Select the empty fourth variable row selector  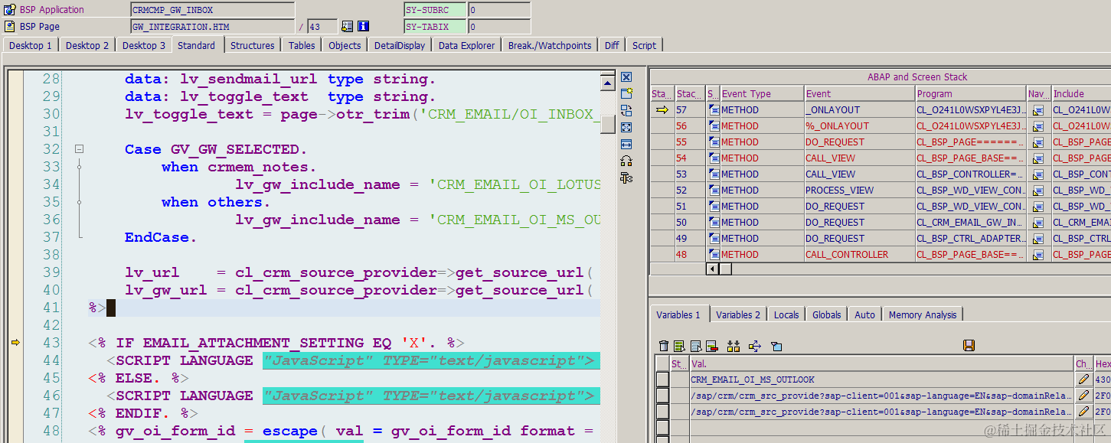[662, 428]
